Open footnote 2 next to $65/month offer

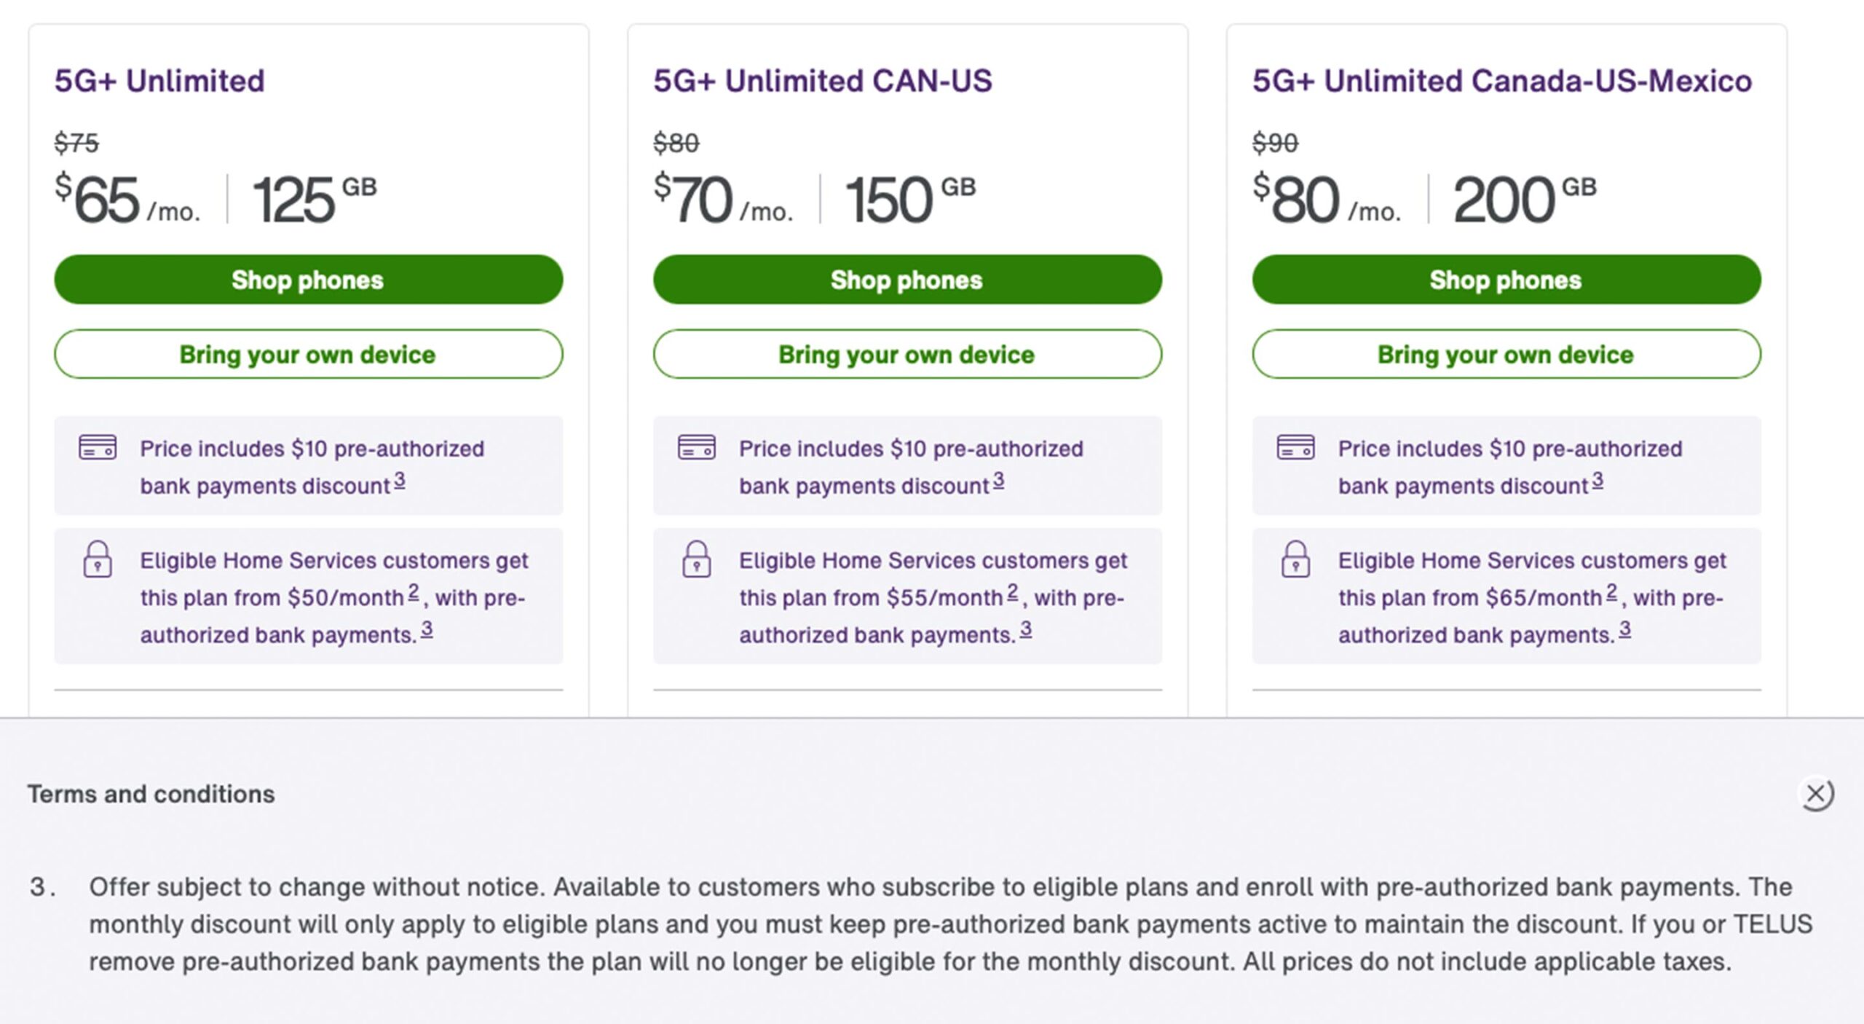(1611, 591)
